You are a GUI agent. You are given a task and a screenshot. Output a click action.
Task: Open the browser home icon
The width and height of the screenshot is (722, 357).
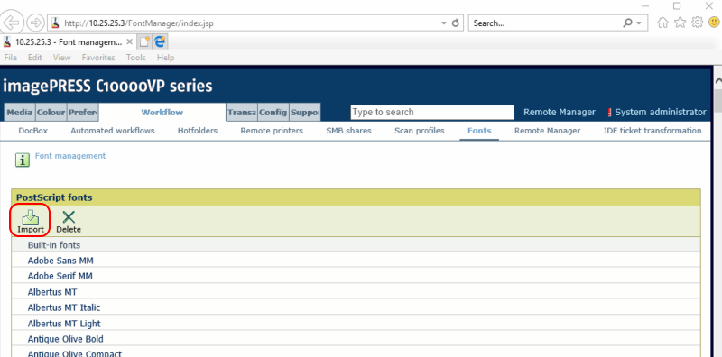pyautogui.click(x=662, y=23)
